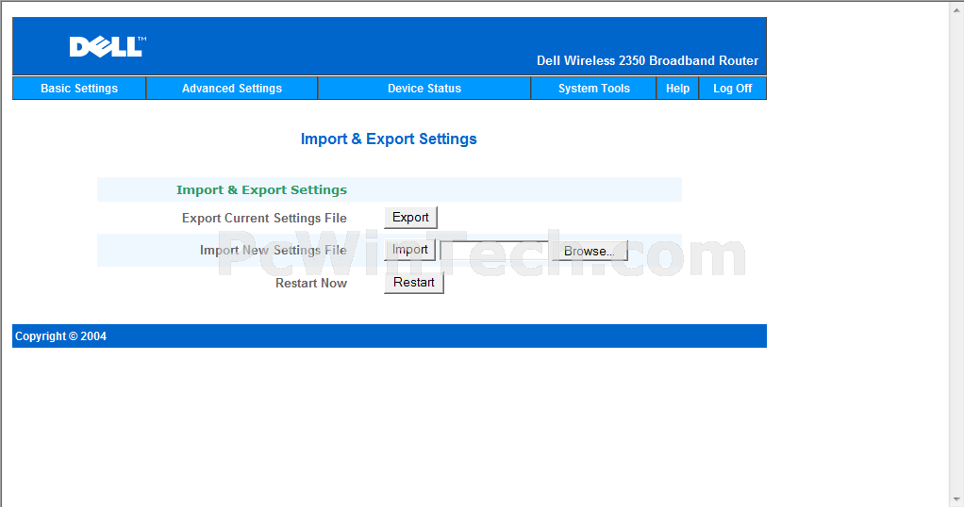The width and height of the screenshot is (964, 507).
Task: Click the Import New Settings File label
Action: click(x=273, y=250)
